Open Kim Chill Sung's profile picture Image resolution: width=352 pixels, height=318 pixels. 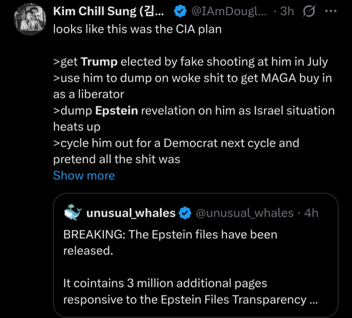point(30,19)
